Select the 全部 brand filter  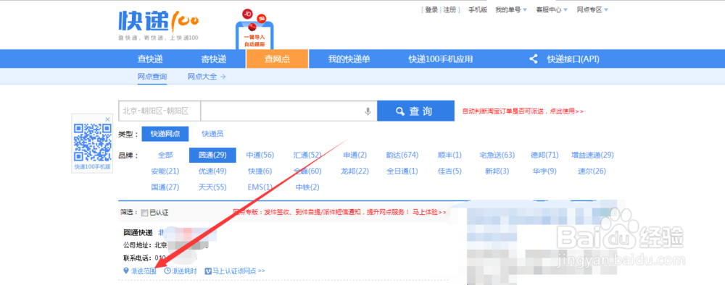(165, 155)
